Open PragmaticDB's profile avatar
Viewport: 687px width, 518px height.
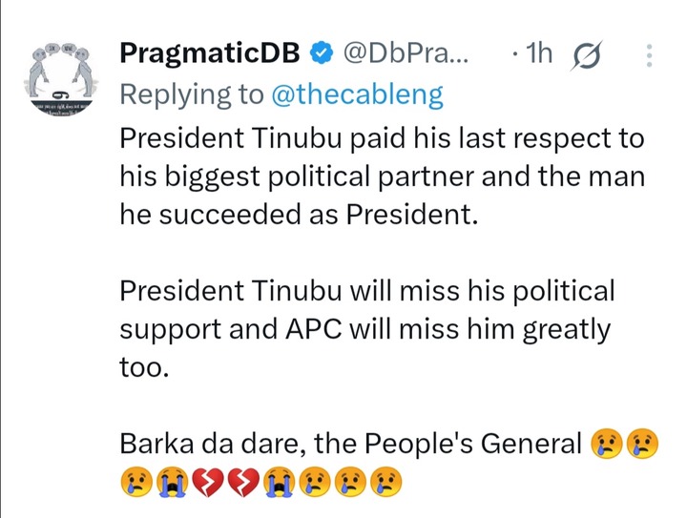[61, 79]
